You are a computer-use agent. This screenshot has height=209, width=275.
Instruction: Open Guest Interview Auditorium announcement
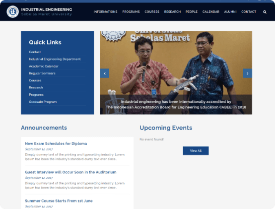point(70,172)
